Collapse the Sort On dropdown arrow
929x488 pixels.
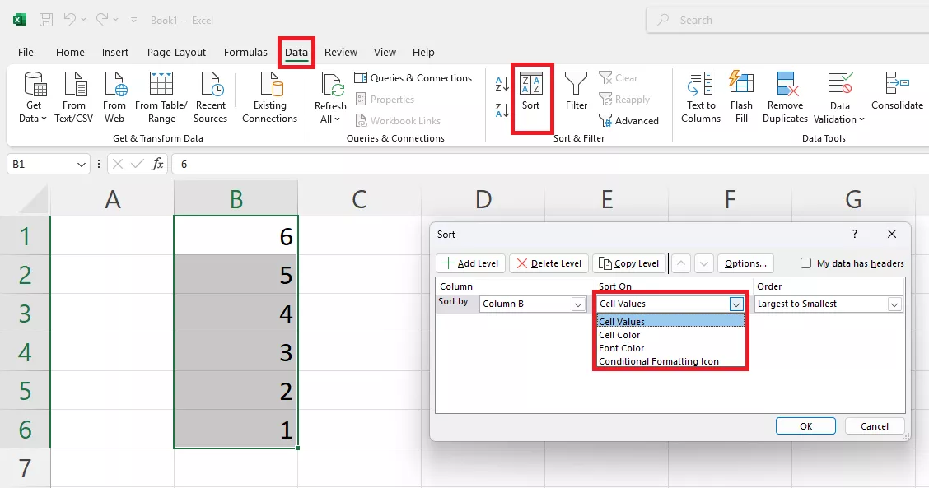pos(735,304)
